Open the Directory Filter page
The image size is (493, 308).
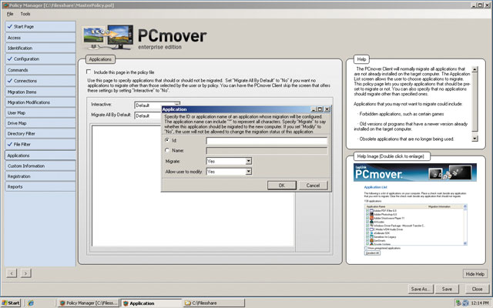coord(40,133)
